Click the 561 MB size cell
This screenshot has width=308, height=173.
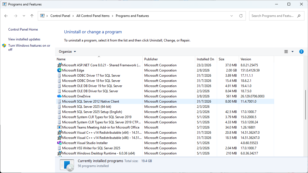231,96
